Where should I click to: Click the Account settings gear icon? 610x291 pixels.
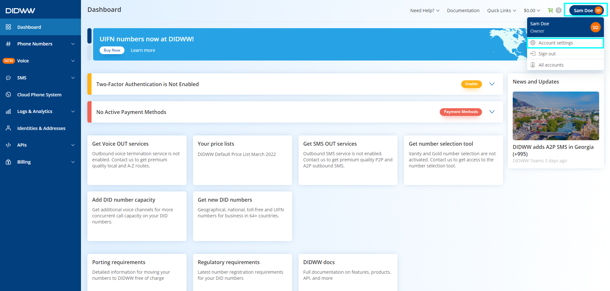533,43
